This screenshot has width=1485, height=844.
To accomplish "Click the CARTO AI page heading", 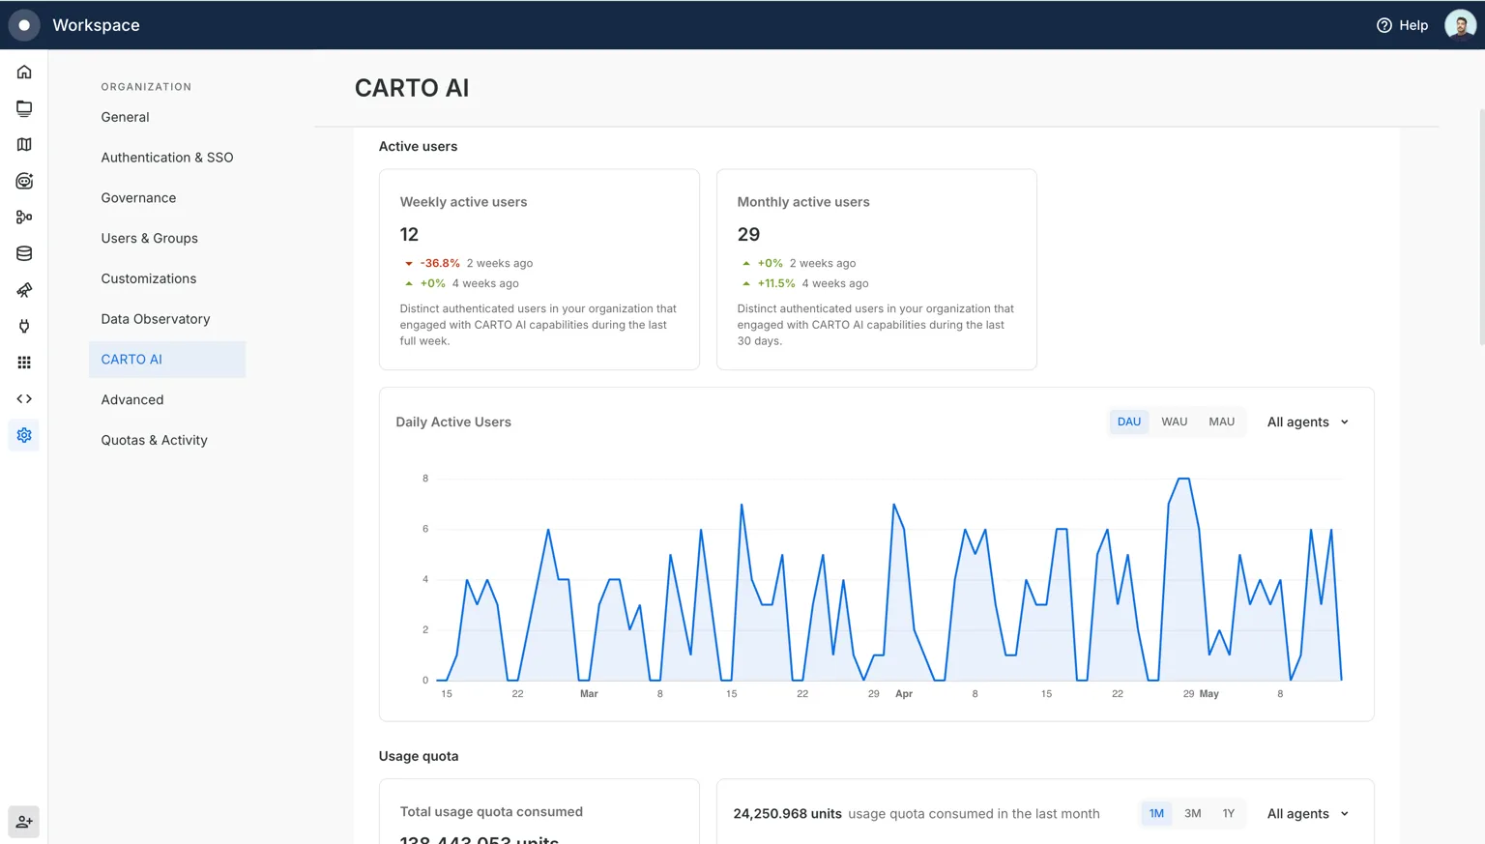I will tap(412, 88).
